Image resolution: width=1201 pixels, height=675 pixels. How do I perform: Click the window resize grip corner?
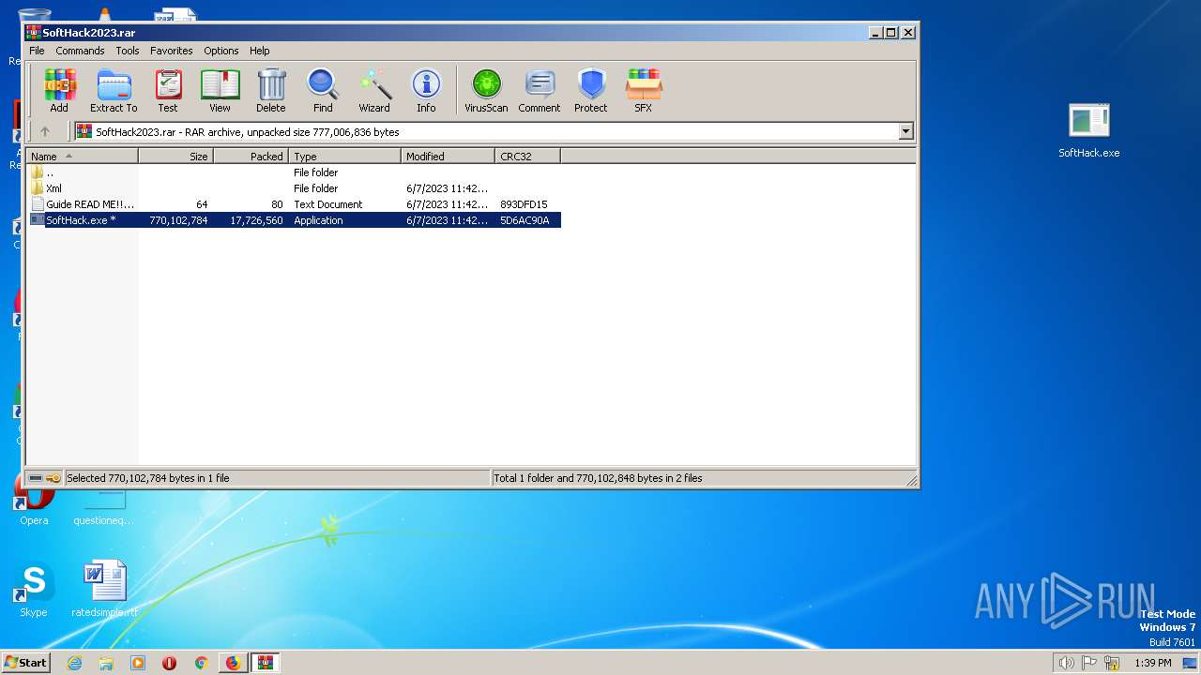(911, 480)
